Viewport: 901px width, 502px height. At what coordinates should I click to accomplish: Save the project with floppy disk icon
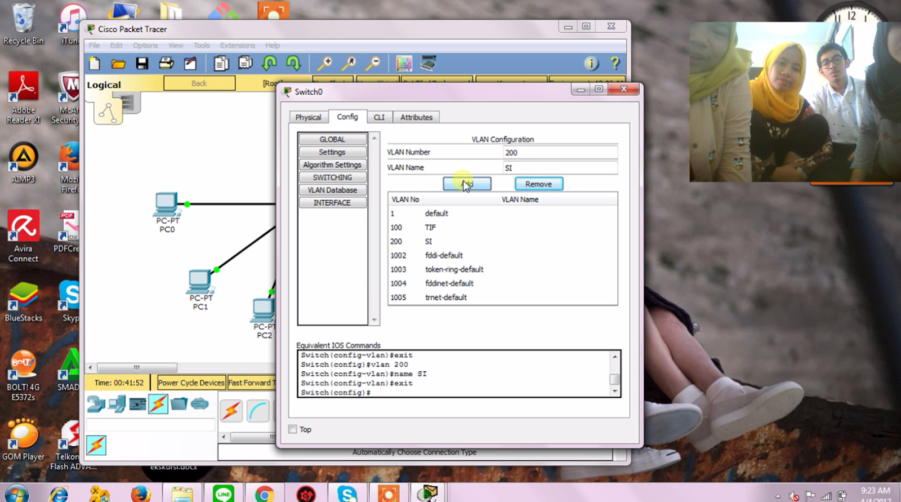coord(142,64)
